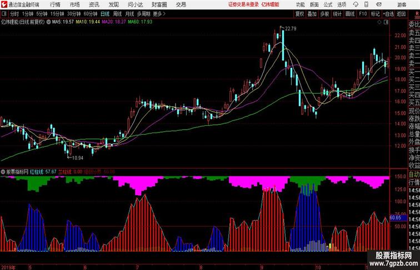The width and height of the screenshot is (420, 270).
Task: Open the 行情 menu
Action: click(x=55, y=4)
